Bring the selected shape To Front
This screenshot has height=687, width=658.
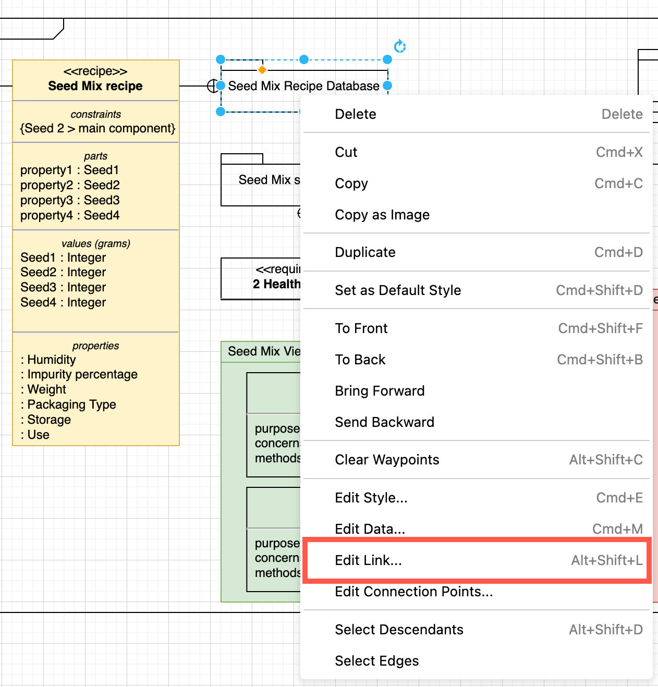click(x=361, y=328)
